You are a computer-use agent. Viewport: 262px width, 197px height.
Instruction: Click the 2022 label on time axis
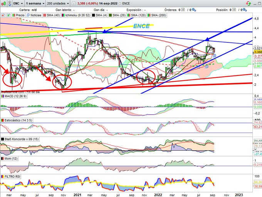pos(158,195)
